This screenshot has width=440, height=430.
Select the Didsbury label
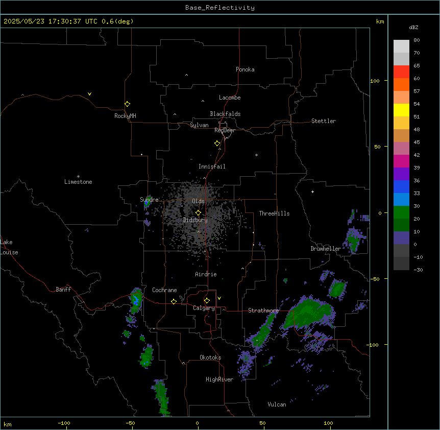[195, 220]
